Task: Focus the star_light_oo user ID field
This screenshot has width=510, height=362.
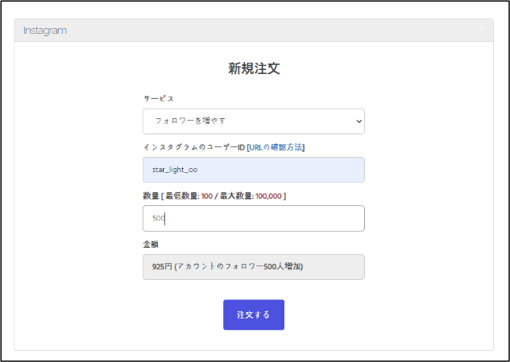Action: [254, 170]
